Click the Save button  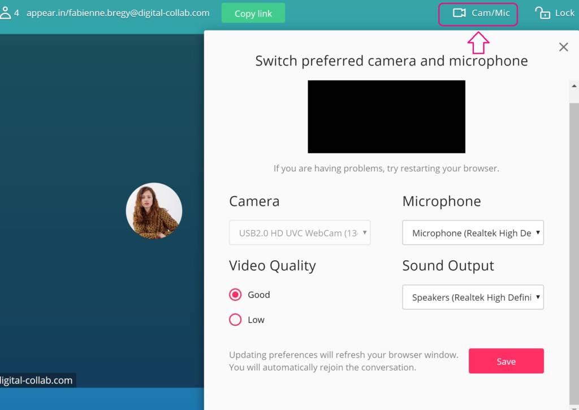506,361
